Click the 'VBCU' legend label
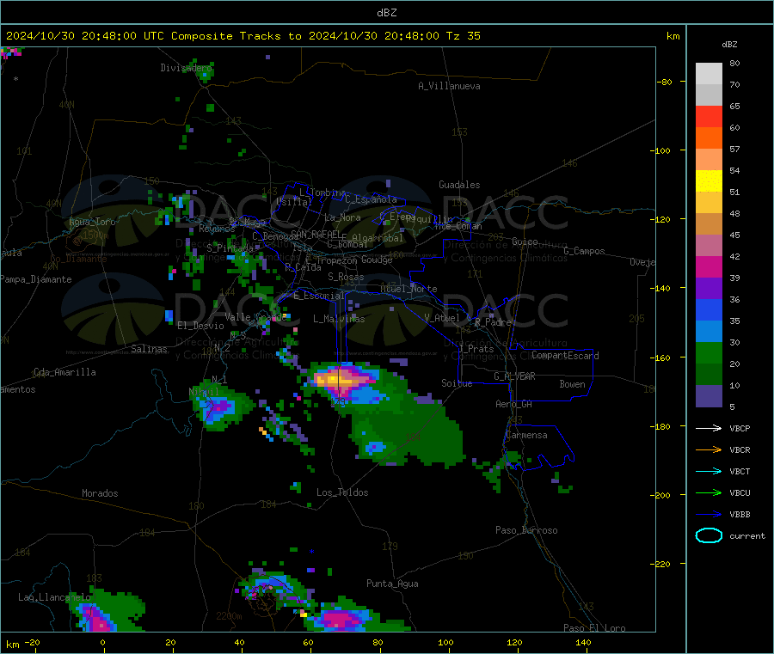 (740, 492)
